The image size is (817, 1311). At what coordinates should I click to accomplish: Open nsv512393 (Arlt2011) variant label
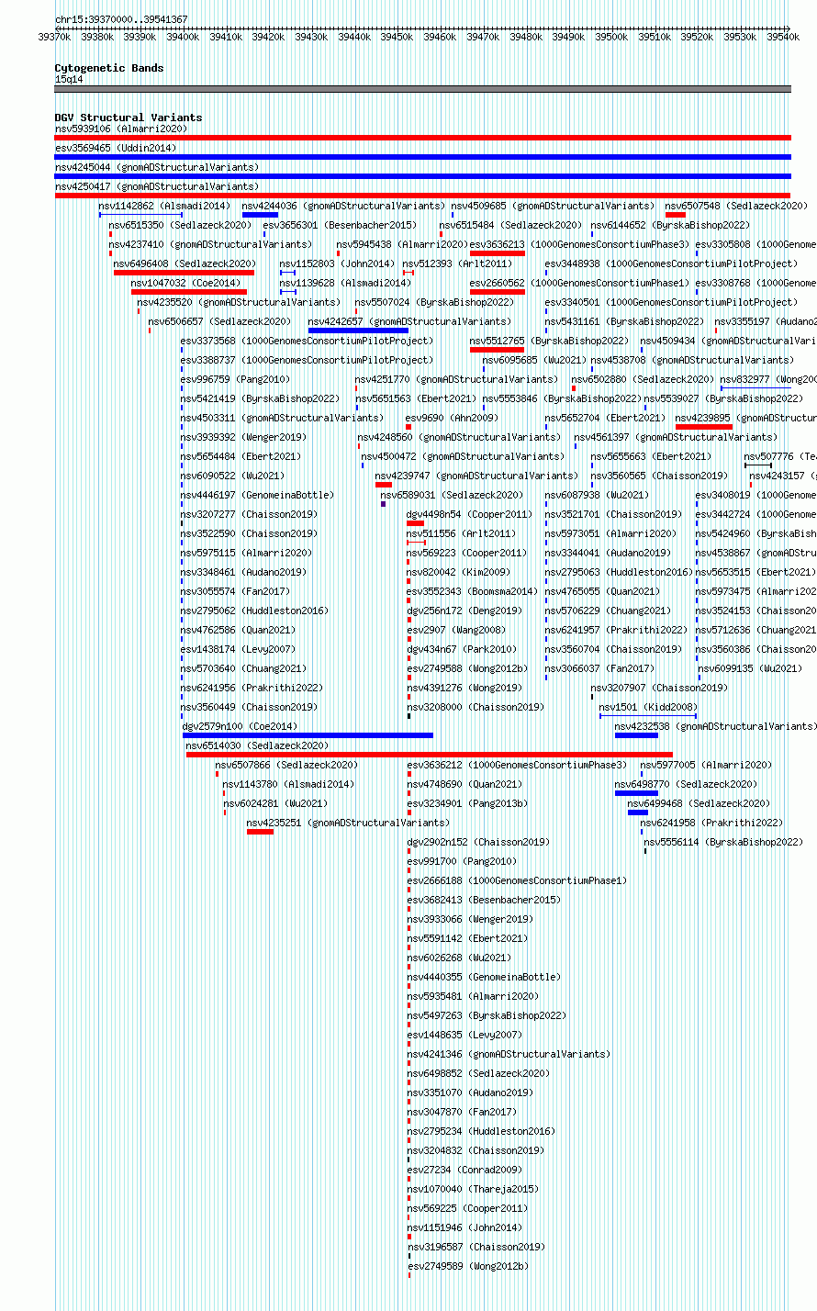pos(458,263)
